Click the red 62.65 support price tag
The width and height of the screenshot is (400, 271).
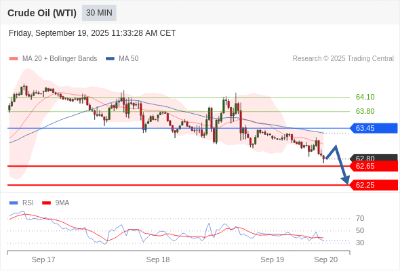pyautogui.click(x=374, y=166)
